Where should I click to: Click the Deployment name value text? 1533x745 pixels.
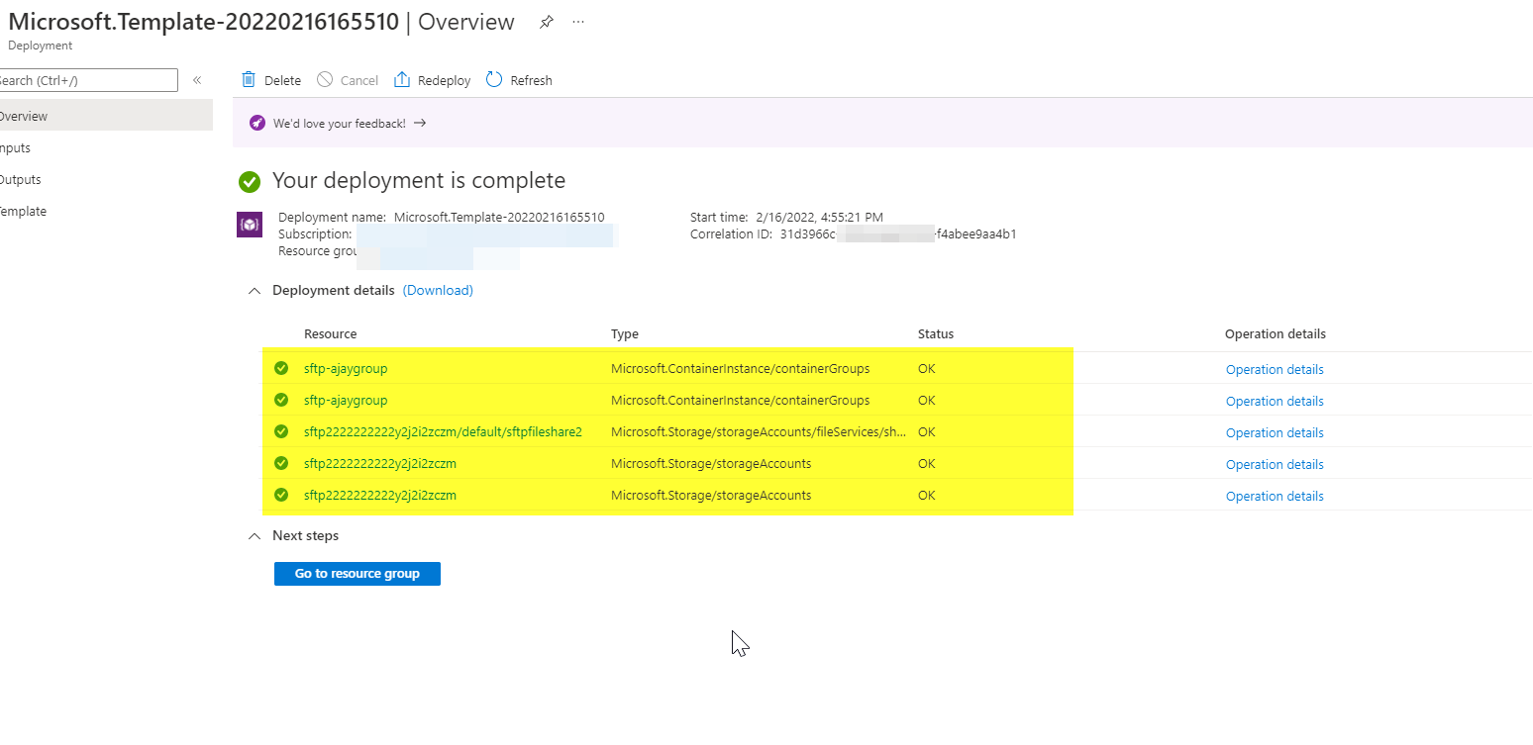point(499,217)
